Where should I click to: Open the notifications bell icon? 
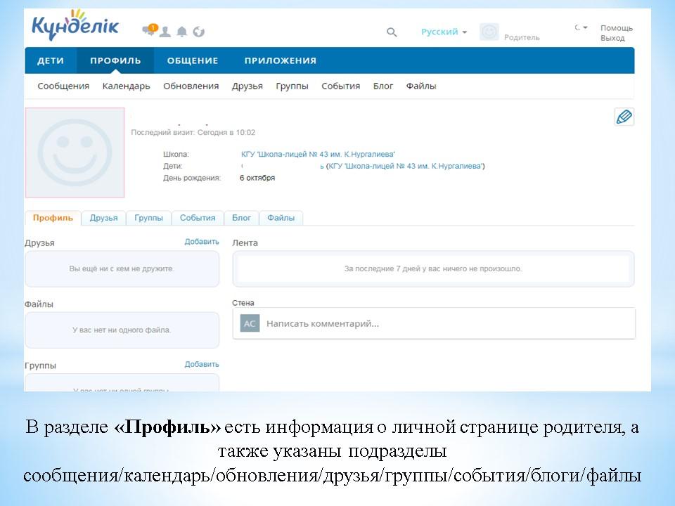pyautogui.click(x=182, y=32)
